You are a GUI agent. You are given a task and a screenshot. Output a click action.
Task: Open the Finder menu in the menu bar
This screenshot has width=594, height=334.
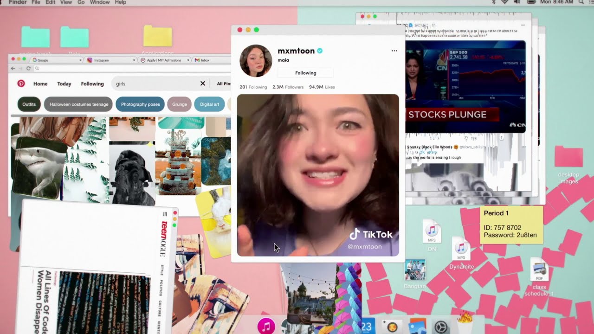pyautogui.click(x=18, y=2)
